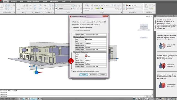Screen dimensions: 177x100
Task: Select 3D section block creation parameters radio
Action: click(72, 25)
